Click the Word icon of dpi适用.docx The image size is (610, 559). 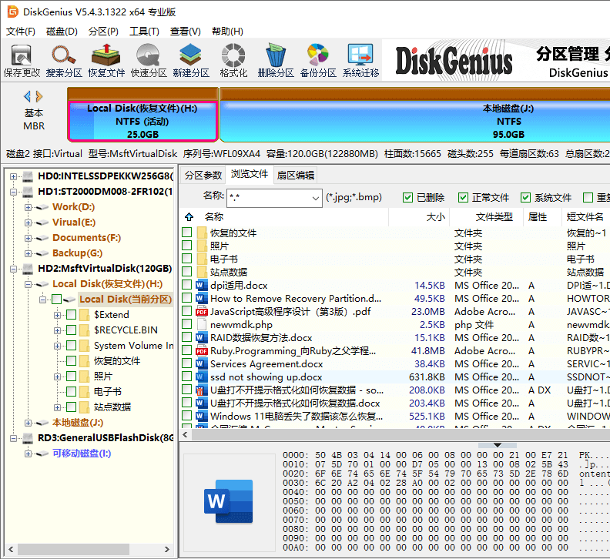pos(201,286)
